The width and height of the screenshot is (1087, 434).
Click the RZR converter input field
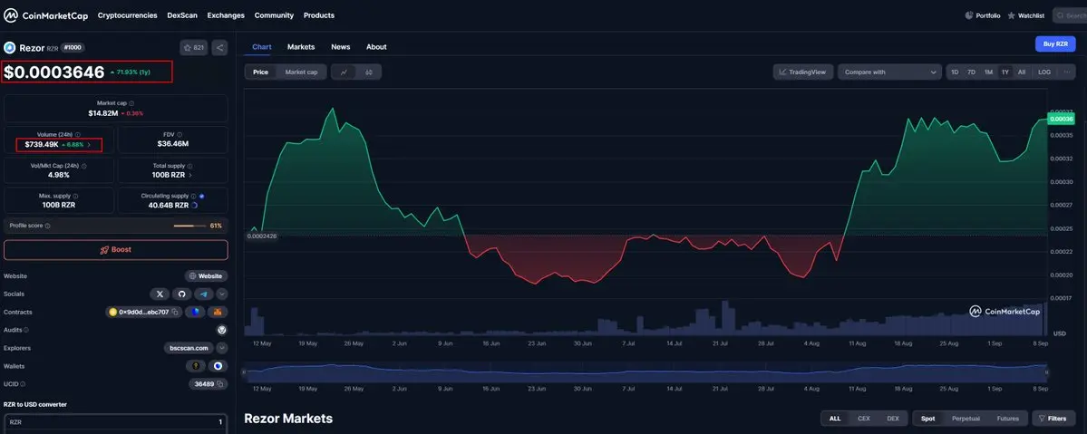116,422
